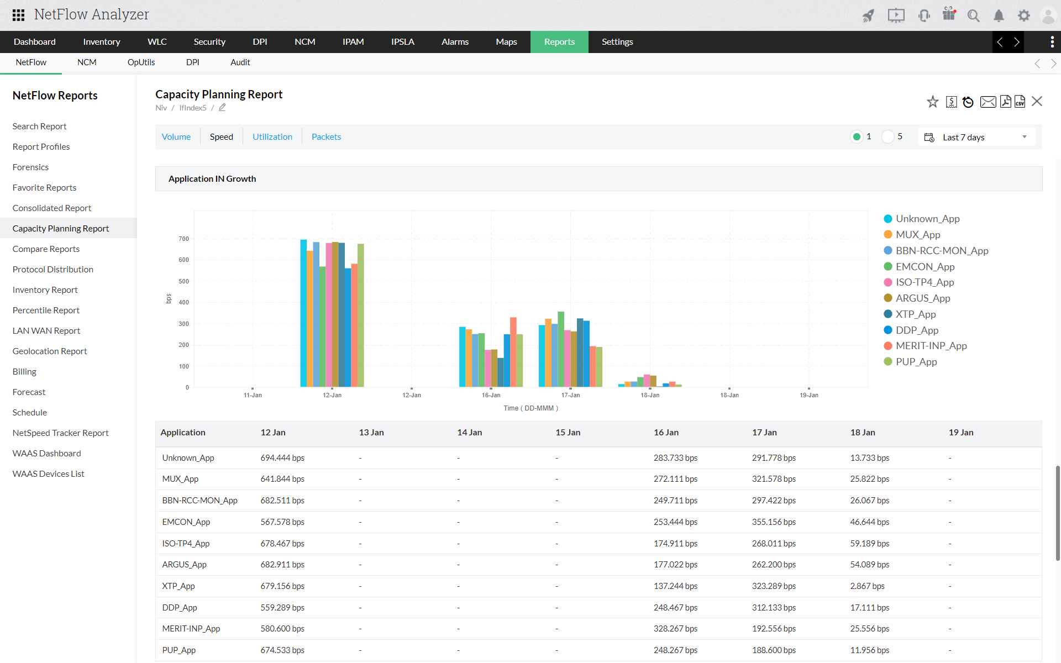This screenshot has height=663, width=1061.
Task: Export report as PDF
Action: click(x=1005, y=102)
